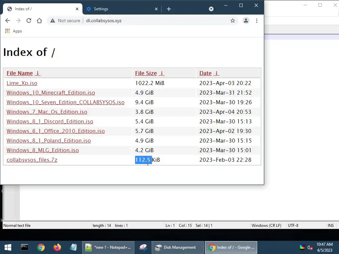Click the date 2023-Feb-03 22:28
The width and height of the screenshot is (339, 254).
coord(225,160)
